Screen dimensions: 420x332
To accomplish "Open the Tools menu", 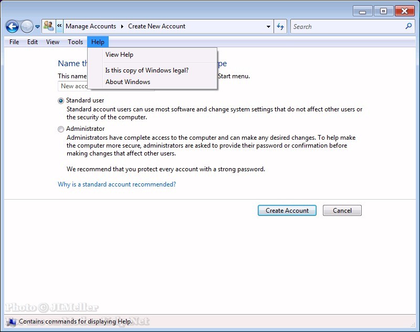I will pyautogui.click(x=75, y=42).
